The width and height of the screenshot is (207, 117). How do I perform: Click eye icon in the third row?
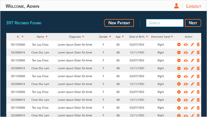click(x=186, y=60)
